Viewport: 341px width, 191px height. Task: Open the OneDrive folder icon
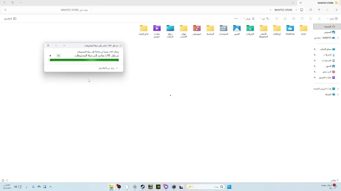coord(290,28)
